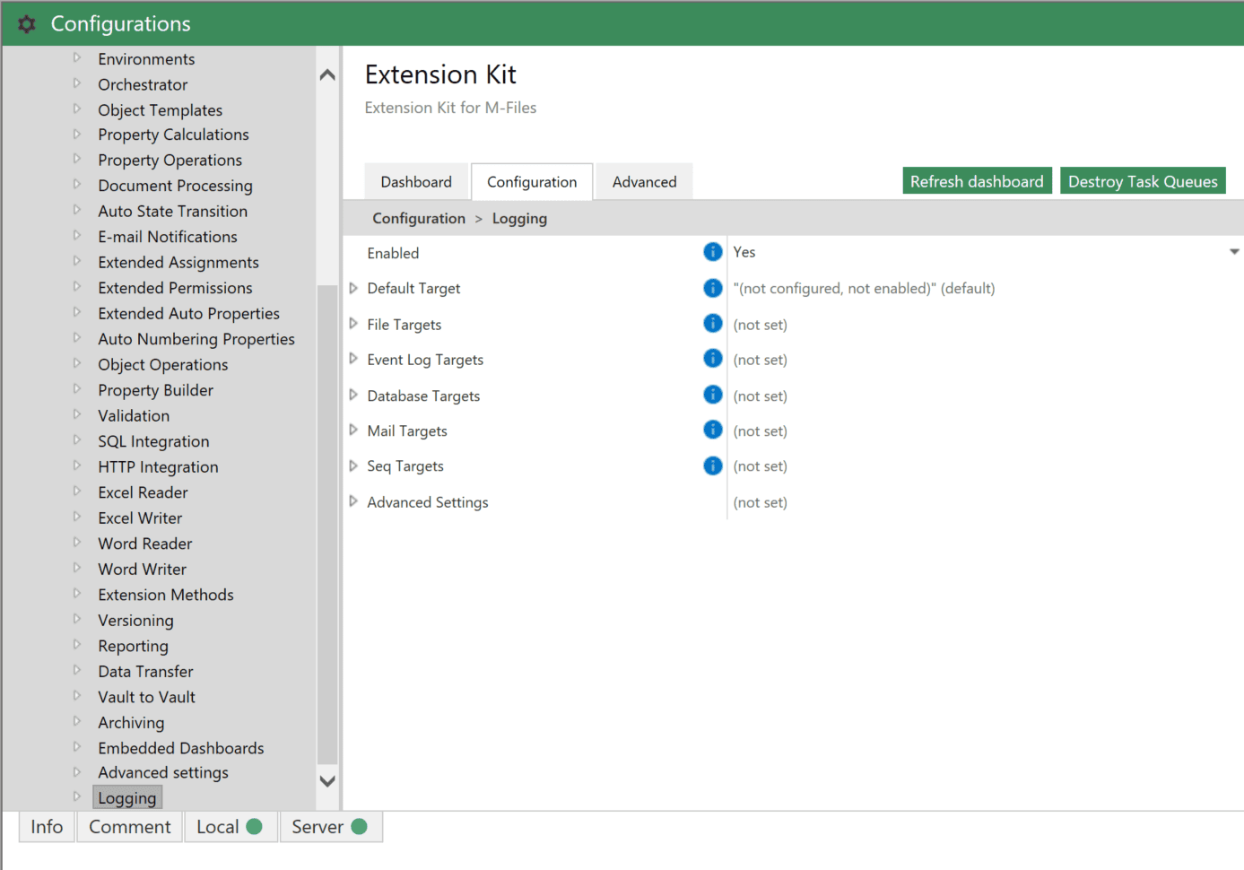Open info icon for Enabled setting
Screen dimensions: 1244x870
pos(713,252)
